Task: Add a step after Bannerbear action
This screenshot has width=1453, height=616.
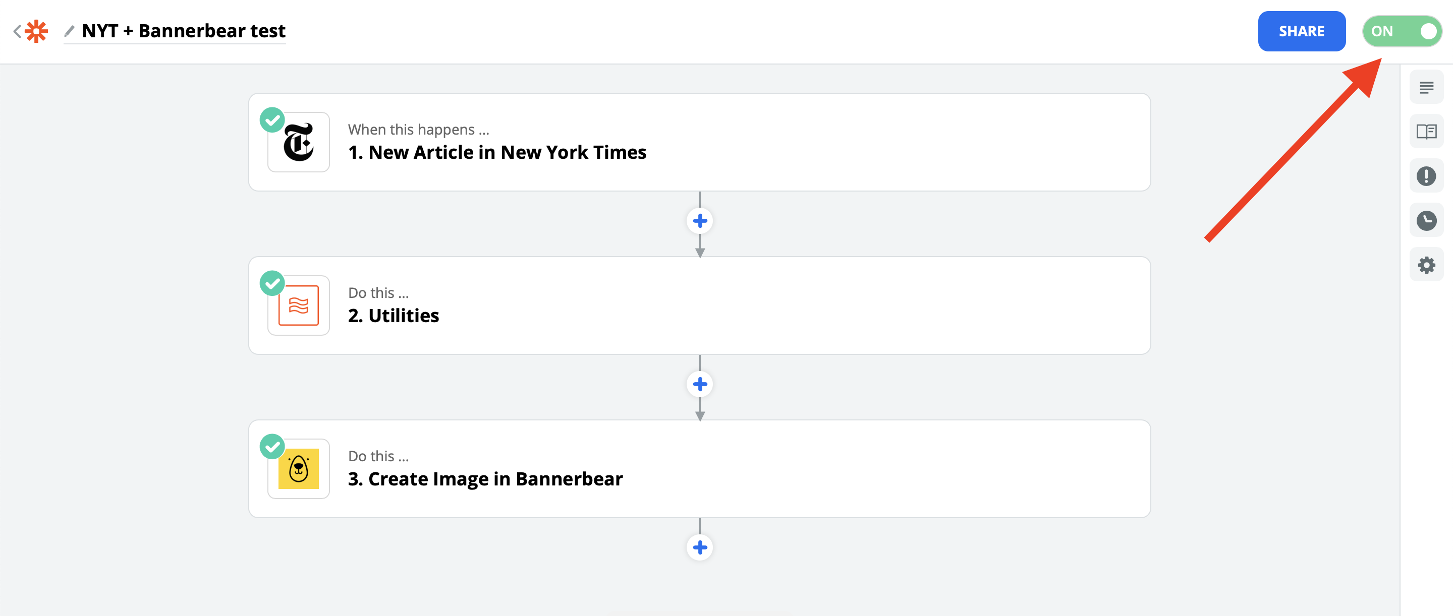Action: [699, 547]
